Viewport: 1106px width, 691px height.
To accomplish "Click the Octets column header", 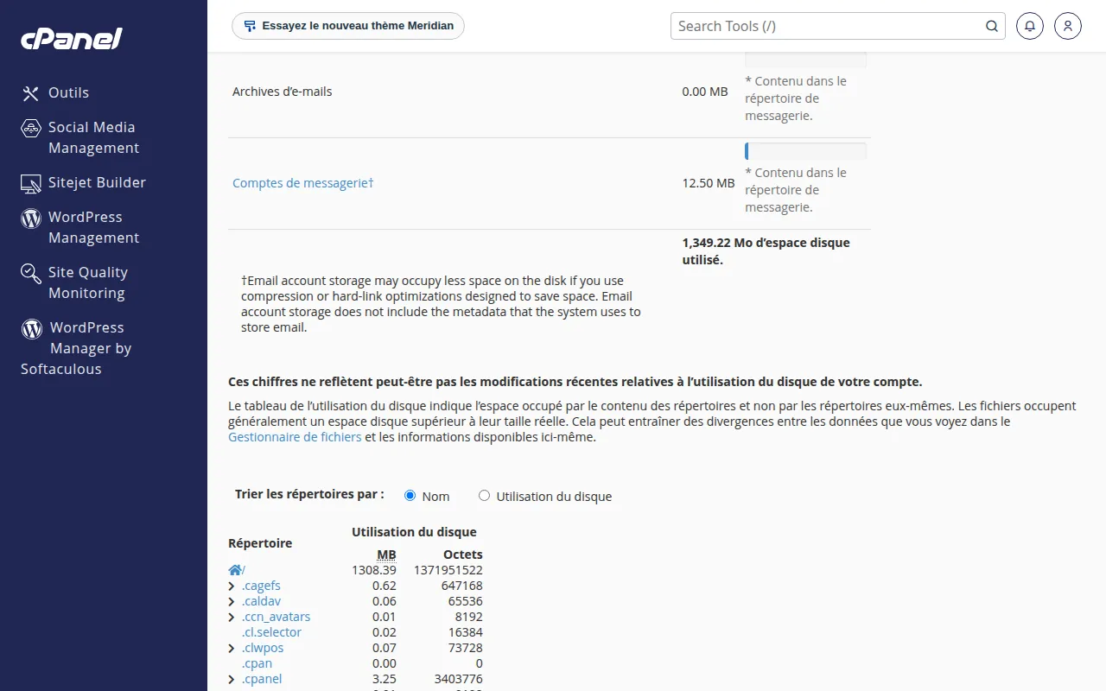I will tap(463, 555).
